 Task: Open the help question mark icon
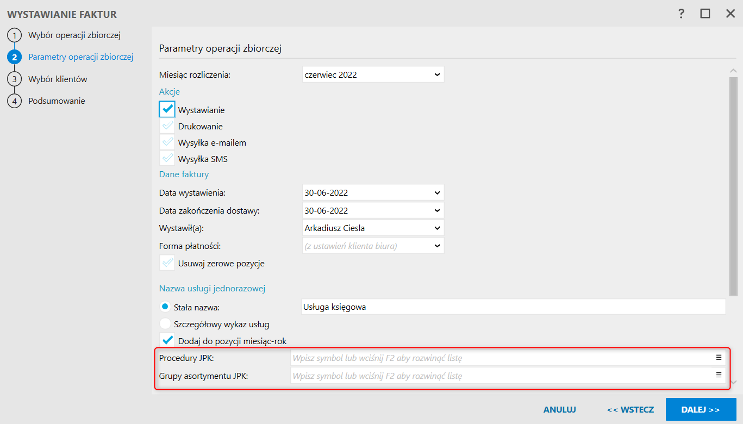pos(681,14)
